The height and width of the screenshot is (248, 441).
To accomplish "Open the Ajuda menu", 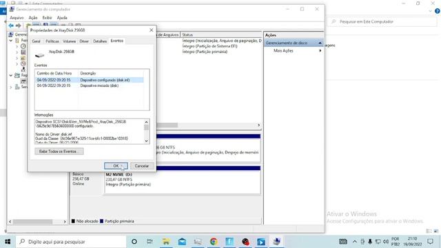I will pos(62,18).
